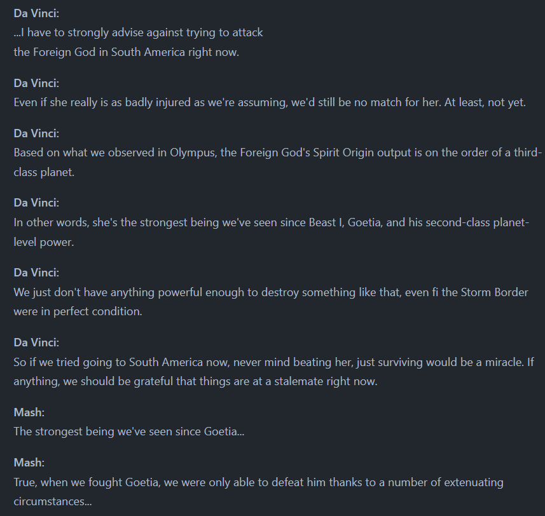Click the first "Mash:" speaker label
Viewport: 545px width, 516px height.
(x=29, y=412)
